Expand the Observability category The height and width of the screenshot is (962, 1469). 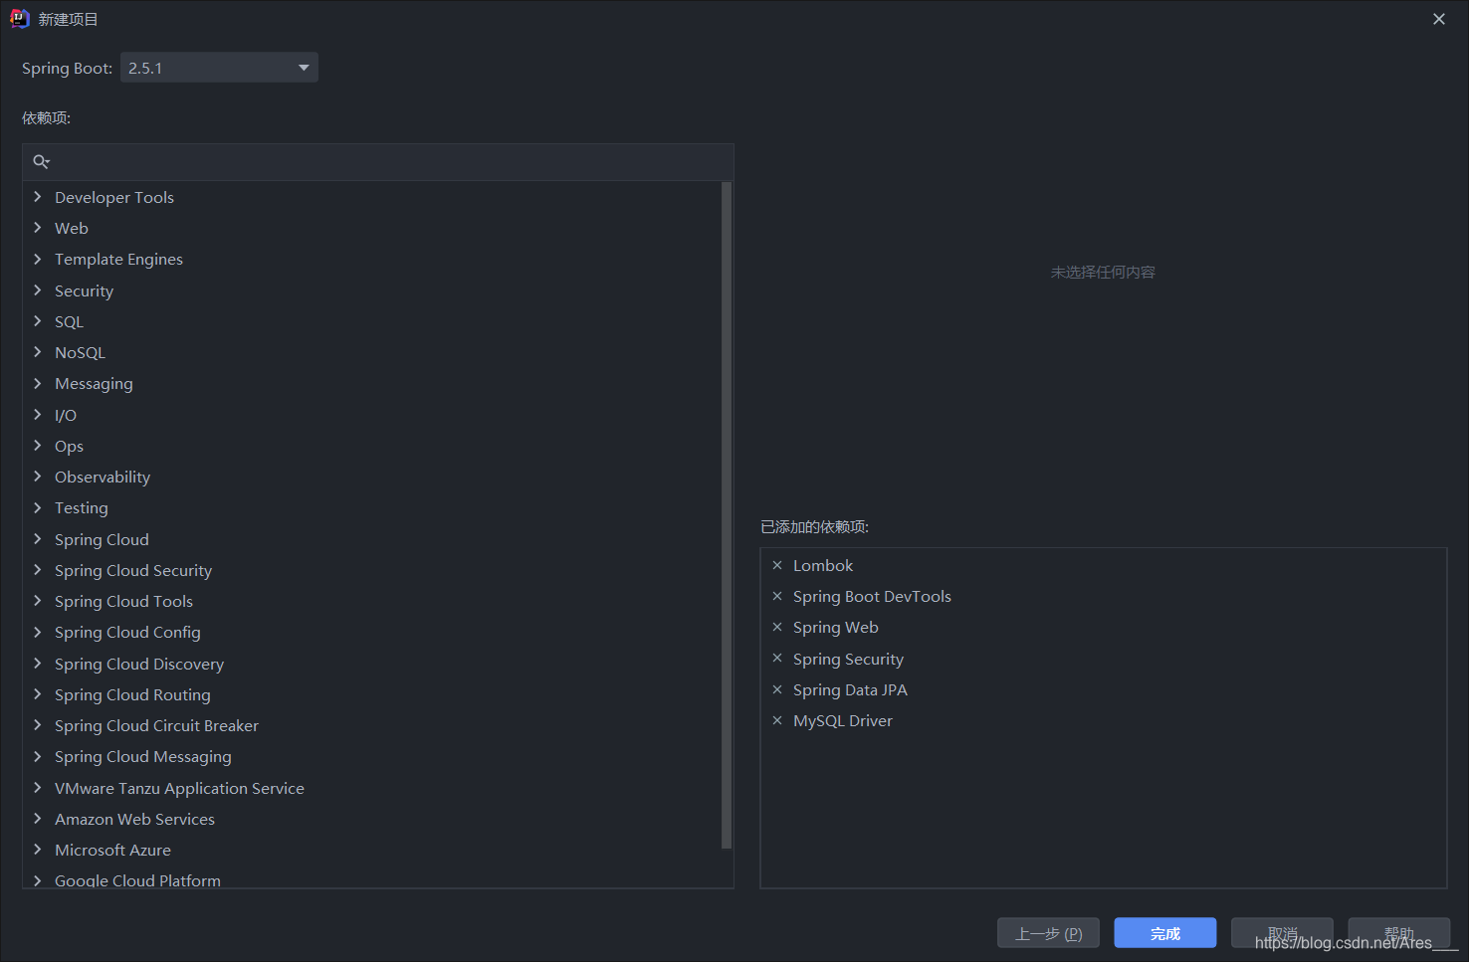(38, 477)
